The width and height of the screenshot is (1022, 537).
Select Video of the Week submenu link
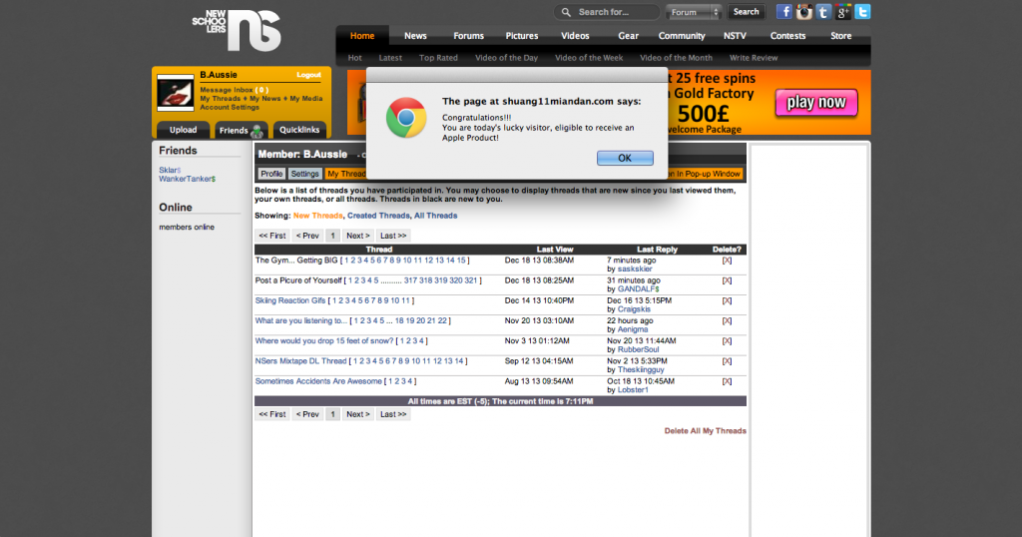[x=589, y=57]
